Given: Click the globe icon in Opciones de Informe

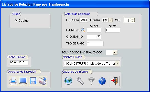Looking at the screenshot, I should tap(68, 81).
